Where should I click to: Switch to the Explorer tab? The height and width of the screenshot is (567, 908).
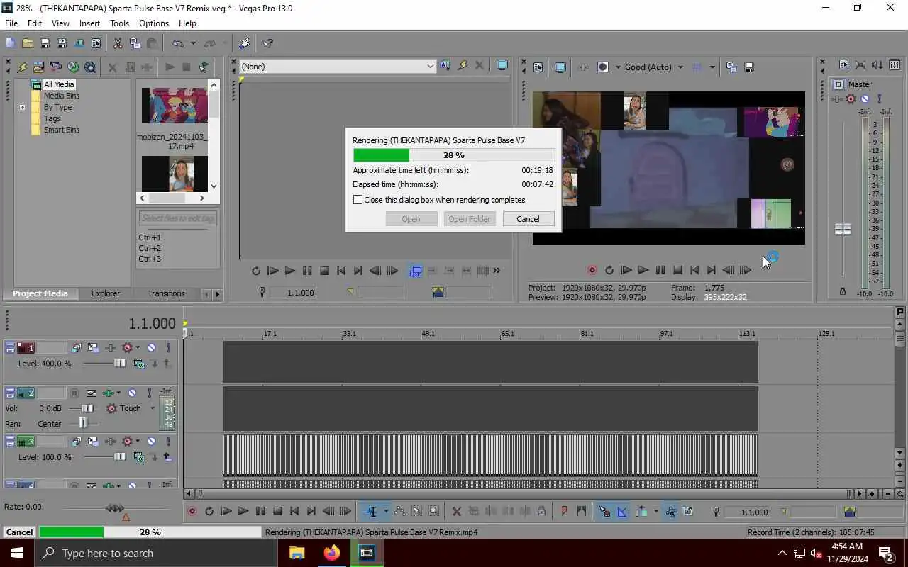[x=105, y=293]
